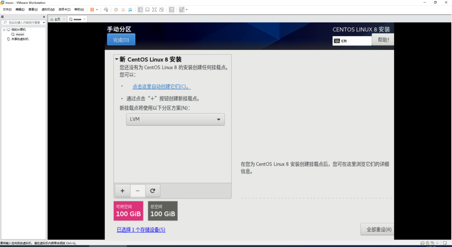This screenshot has height=247, width=452.
Task: Click the 完成(D) done button
Action: pyautogui.click(x=121, y=40)
